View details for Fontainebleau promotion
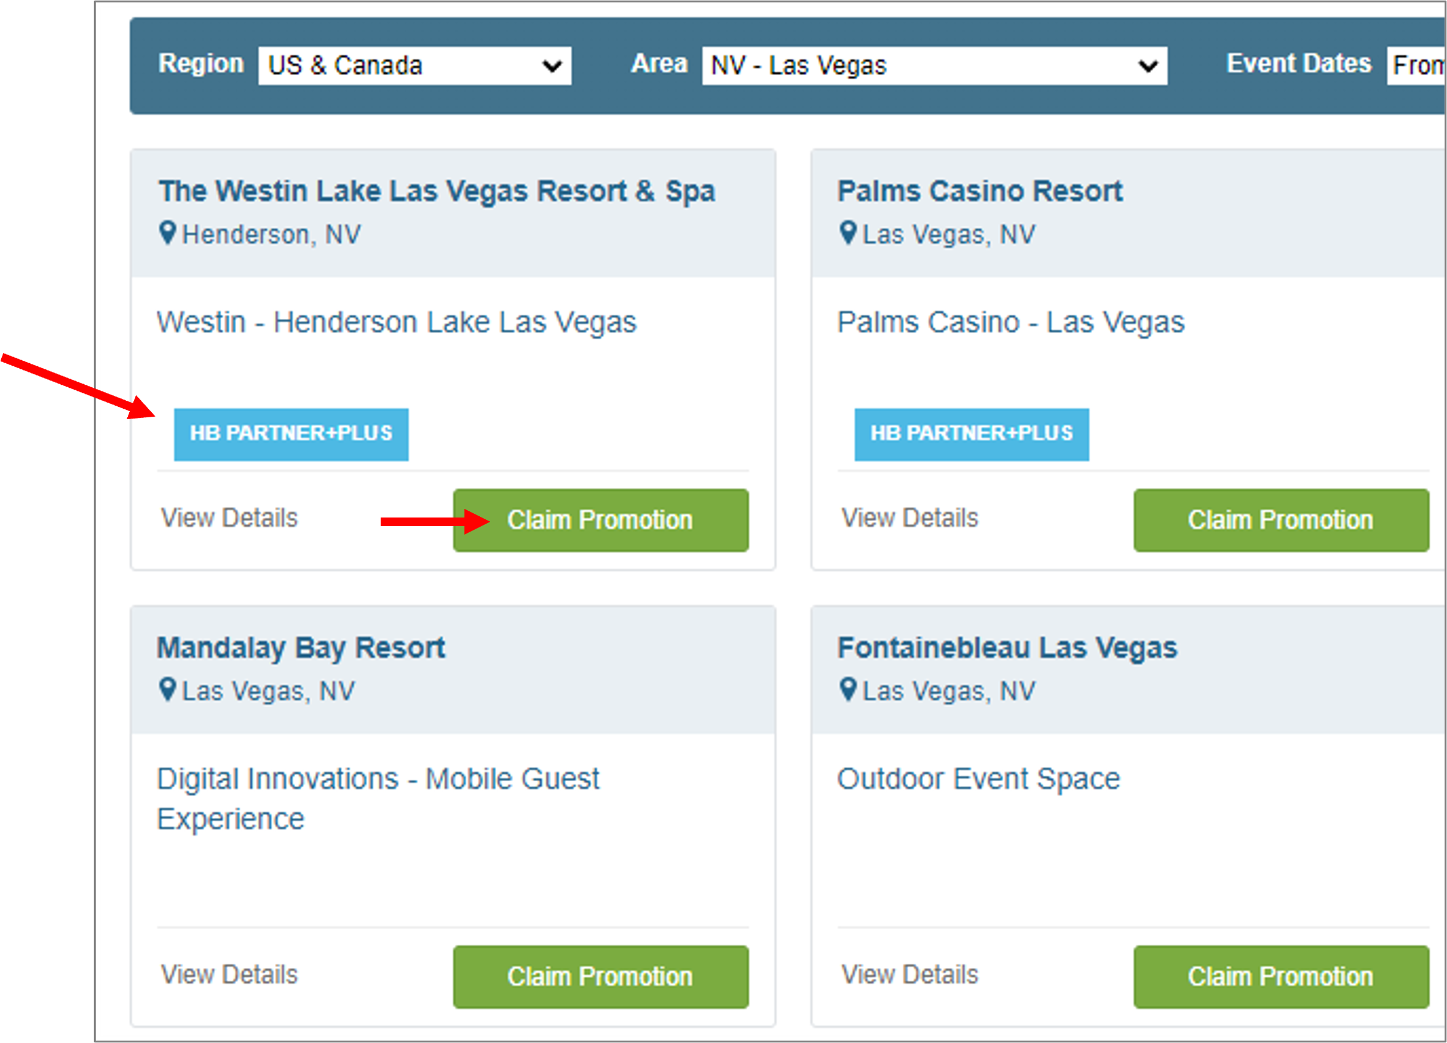Viewport: 1447px width, 1043px height. tap(909, 975)
